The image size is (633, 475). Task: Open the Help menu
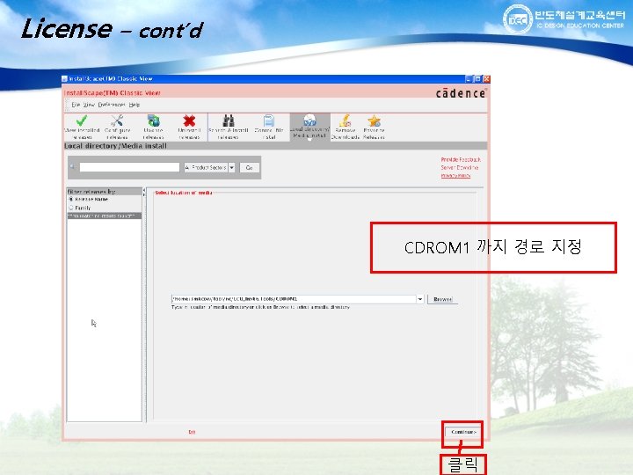135,105
